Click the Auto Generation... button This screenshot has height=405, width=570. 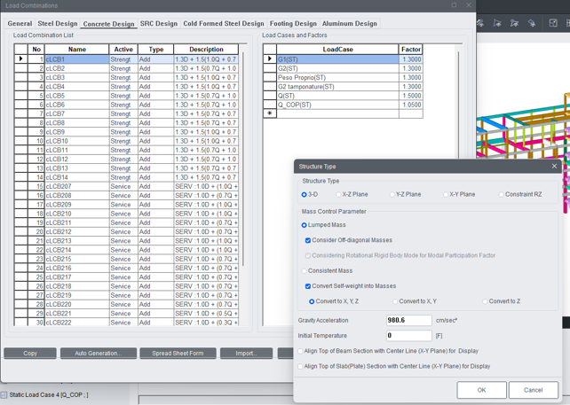click(x=99, y=353)
